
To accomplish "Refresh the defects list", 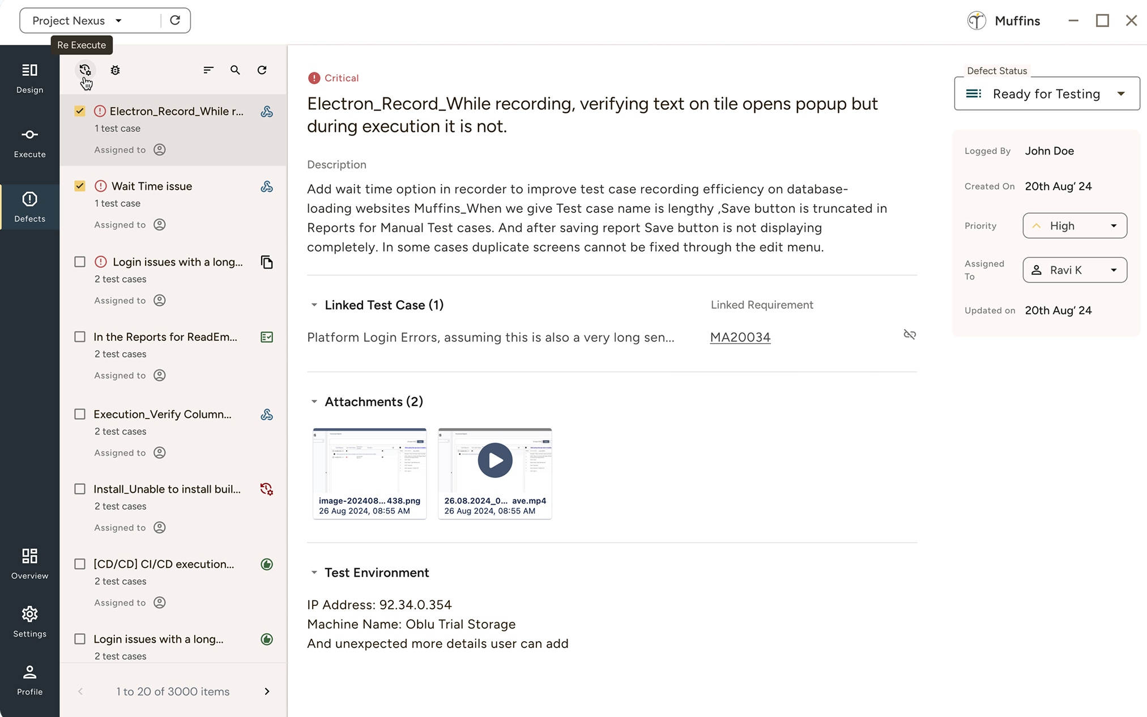I will point(262,70).
